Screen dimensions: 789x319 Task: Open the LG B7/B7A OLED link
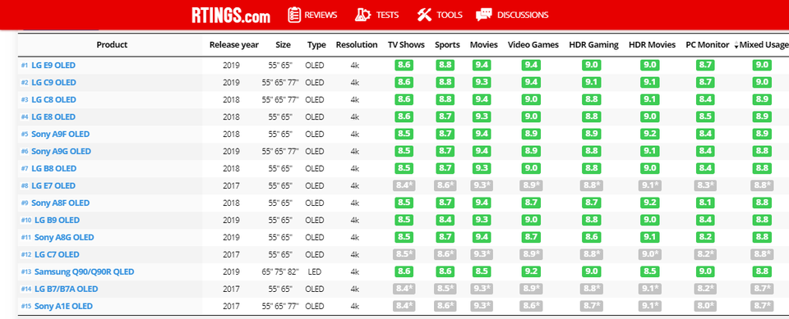pyautogui.click(x=66, y=289)
